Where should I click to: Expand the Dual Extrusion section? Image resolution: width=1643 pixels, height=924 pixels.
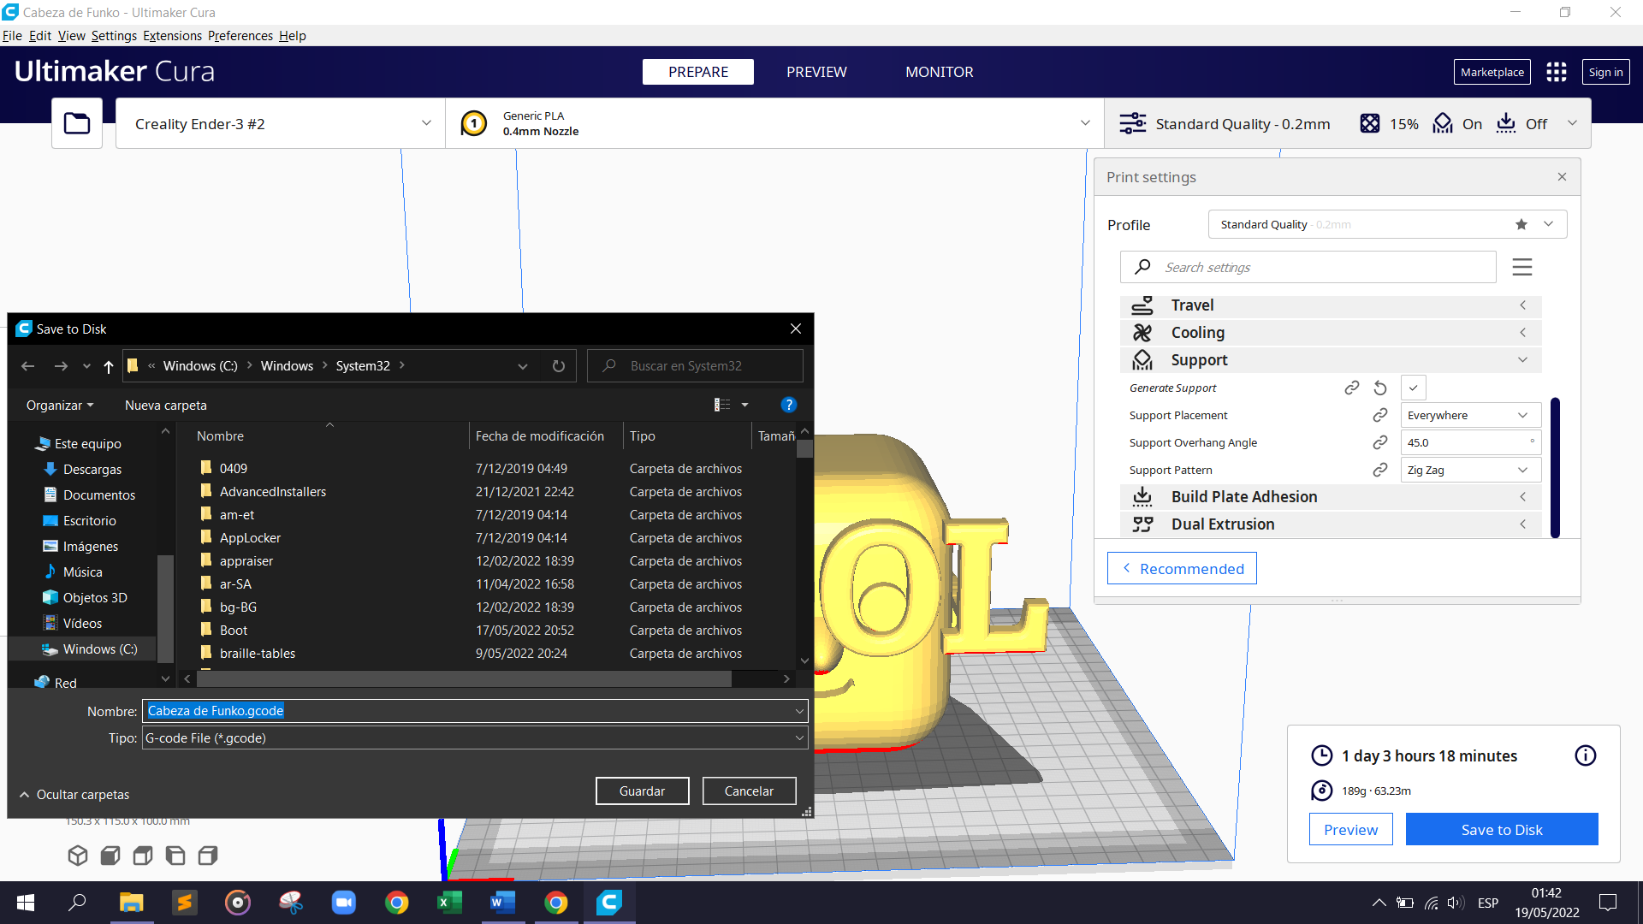click(x=1331, y=524)
